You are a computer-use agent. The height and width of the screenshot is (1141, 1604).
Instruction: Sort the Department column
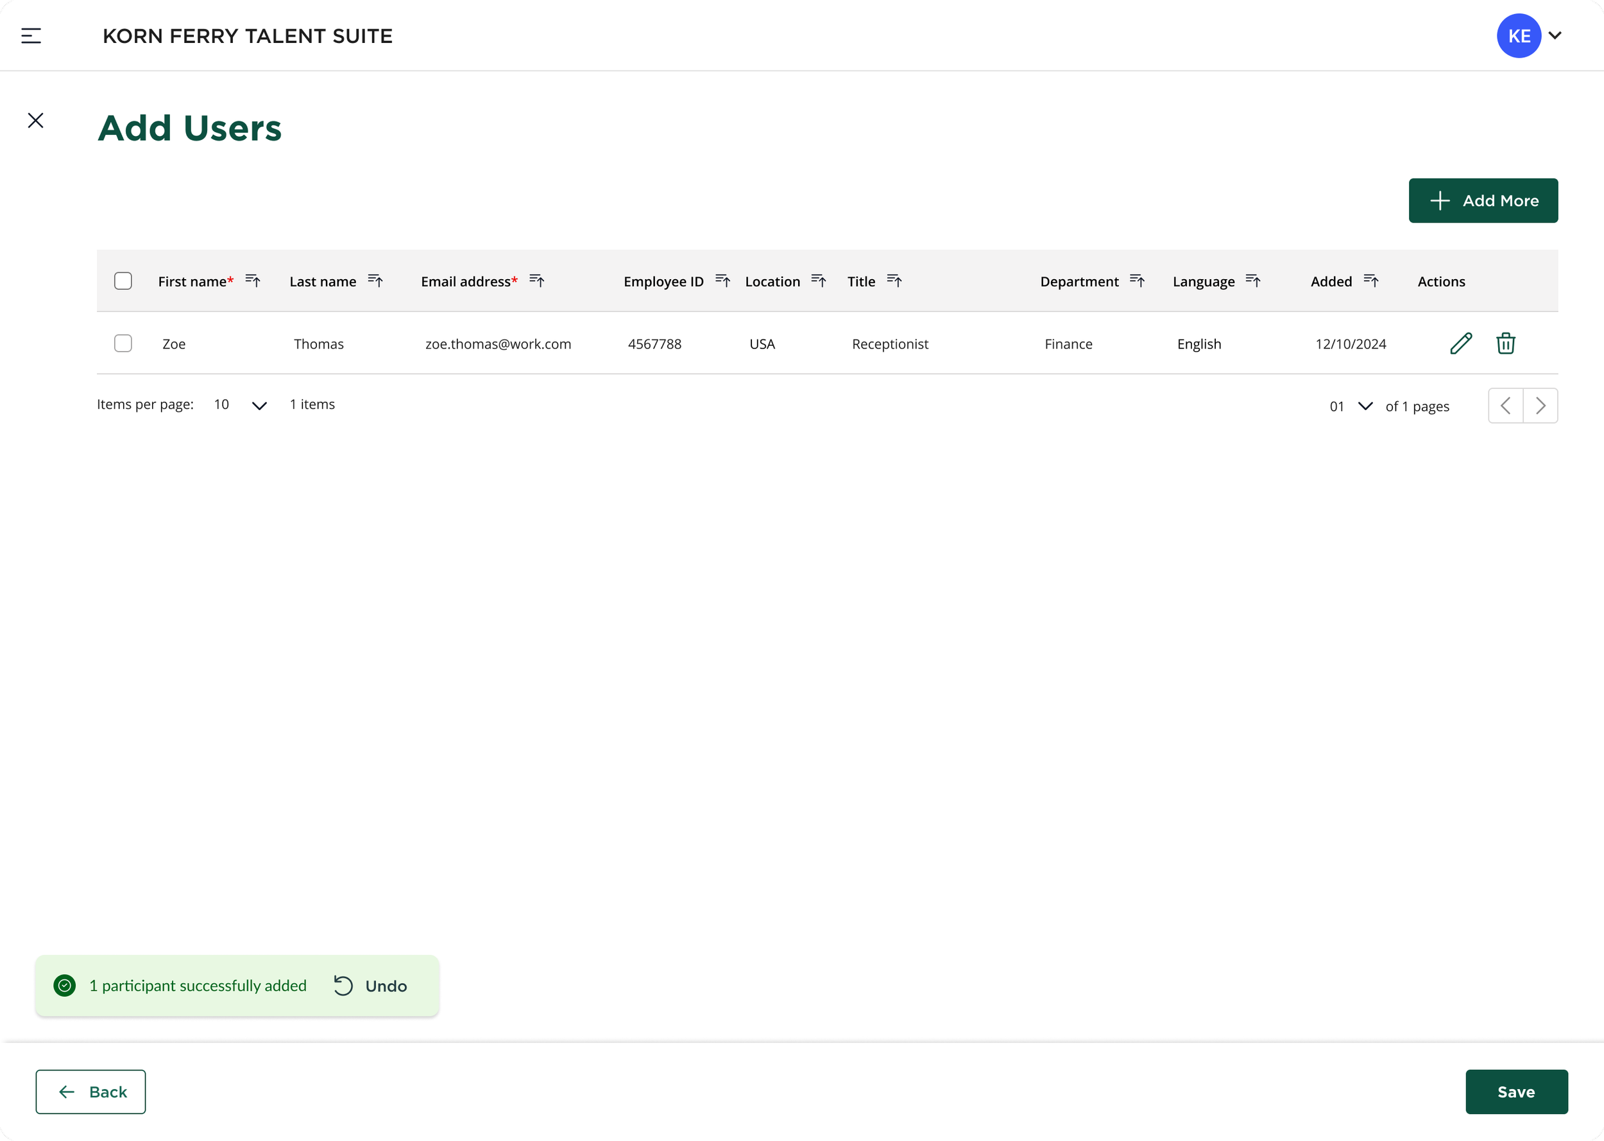coord(1137,281)
